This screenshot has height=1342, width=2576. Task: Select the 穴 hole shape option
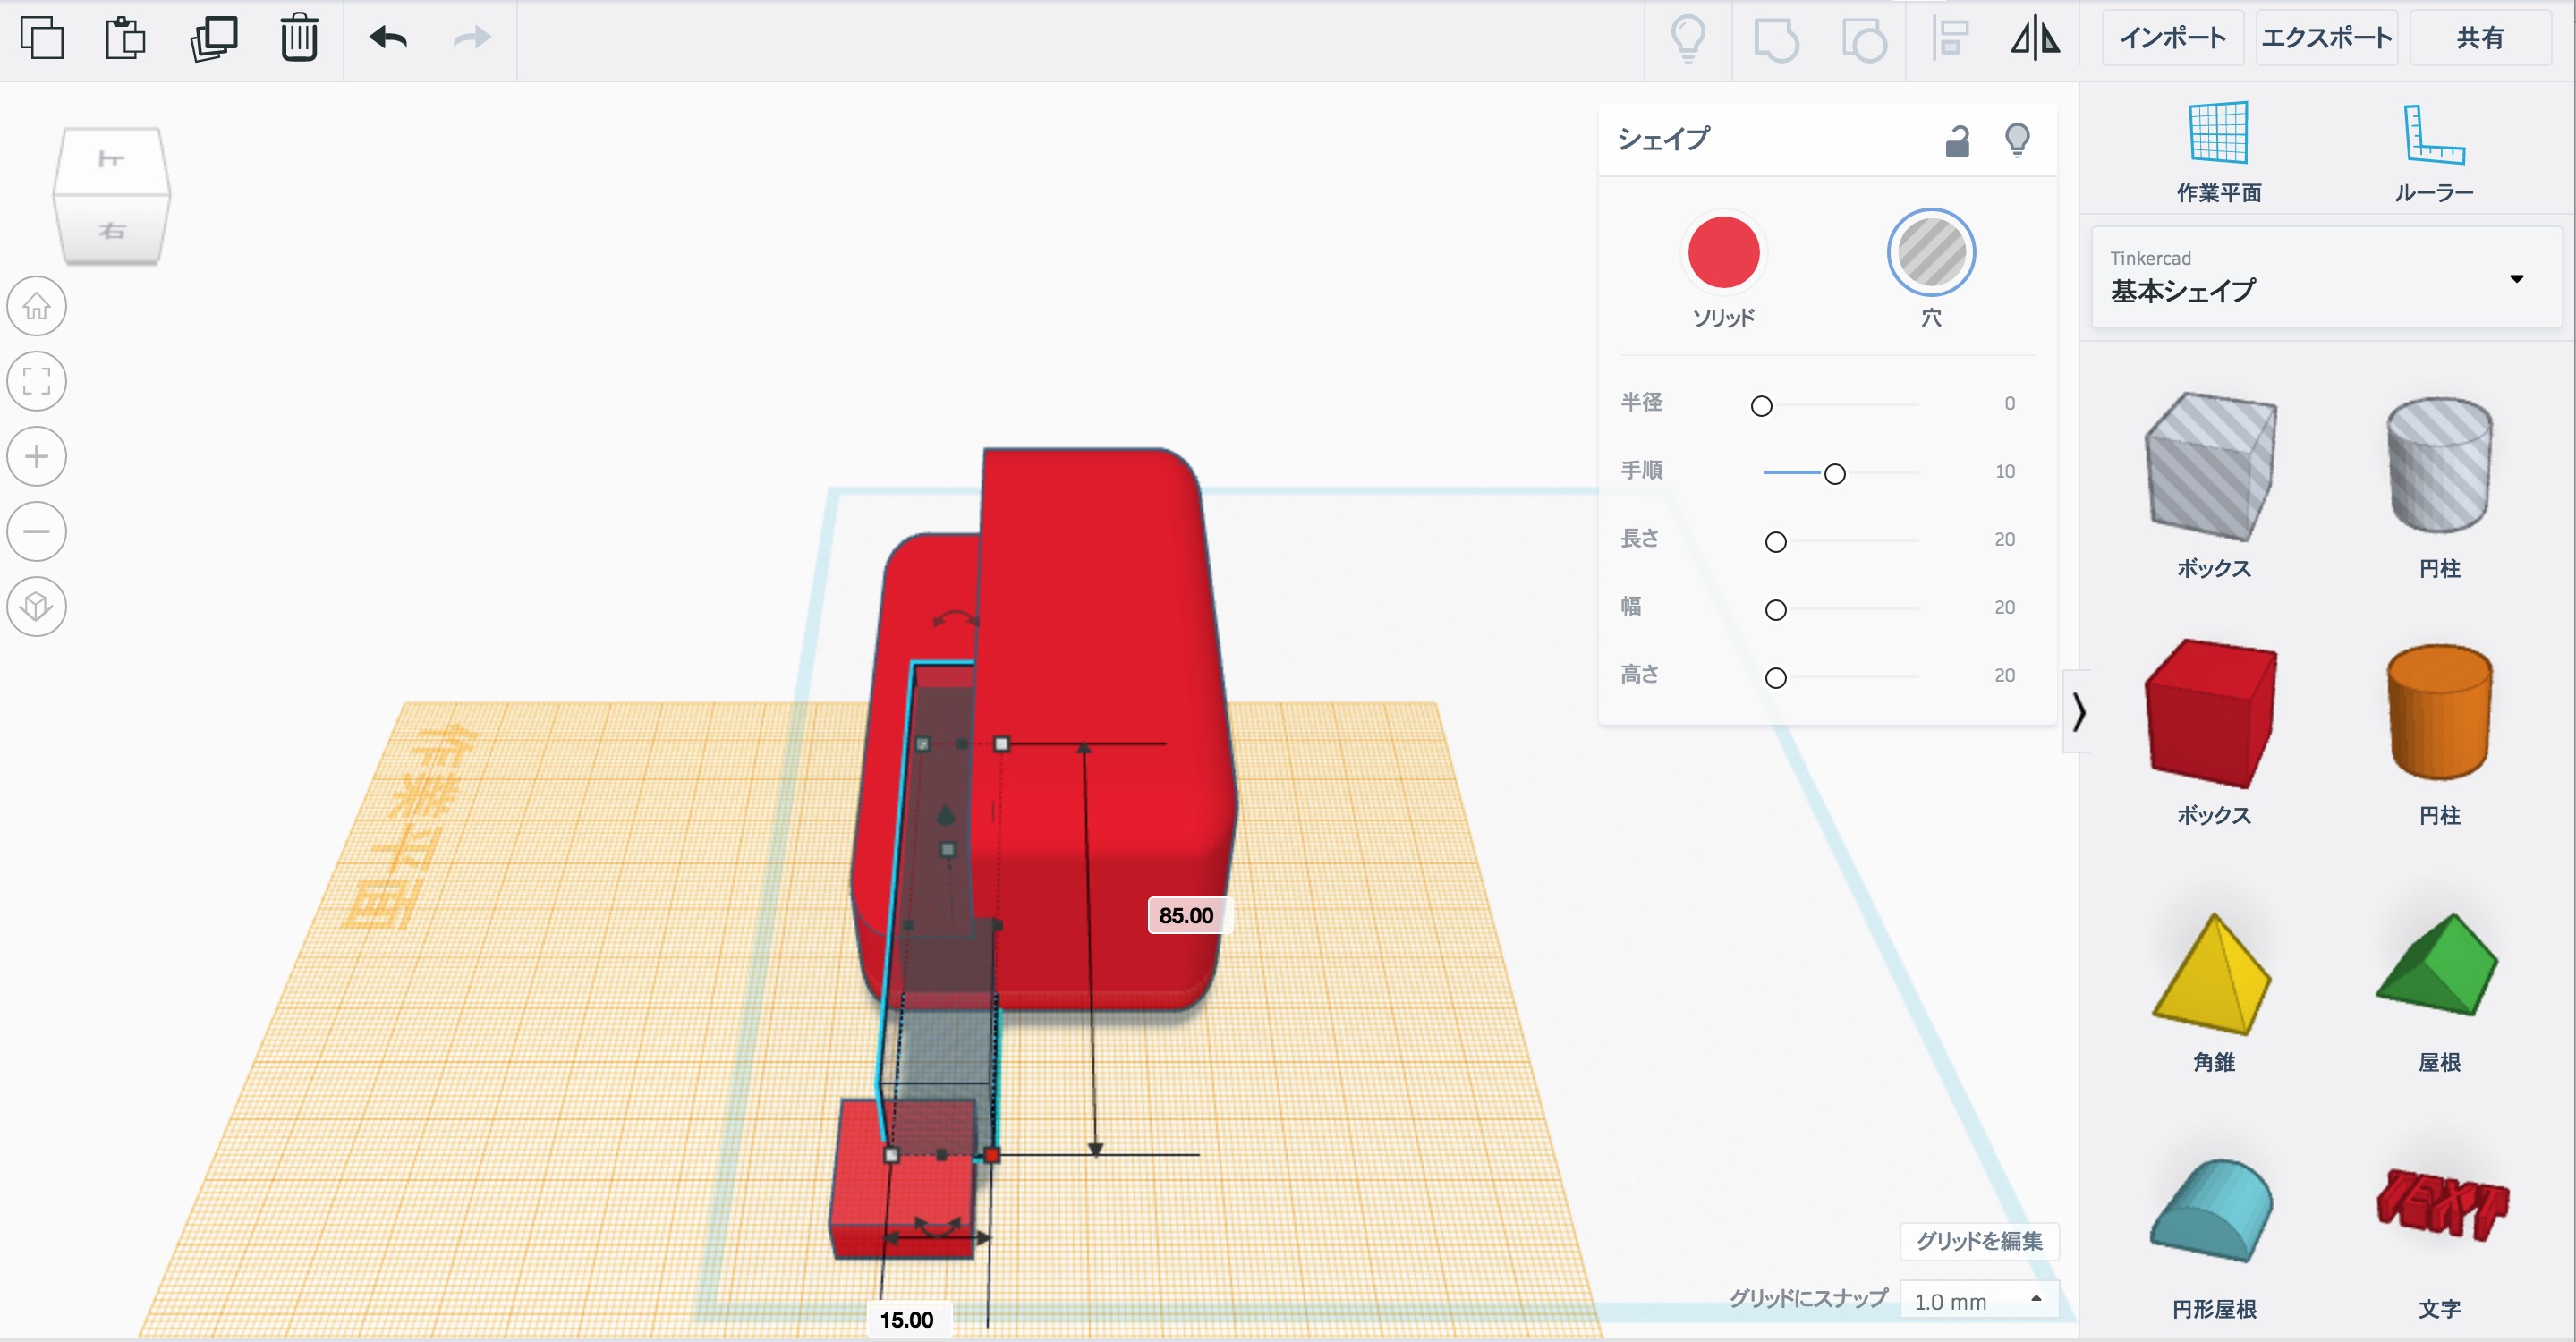(x=1930, y=253)
